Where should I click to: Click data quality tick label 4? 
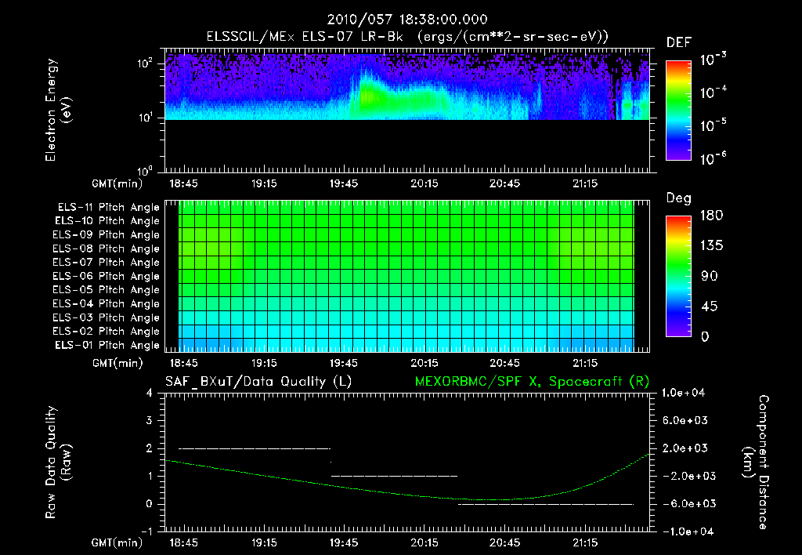coord(150,393)
